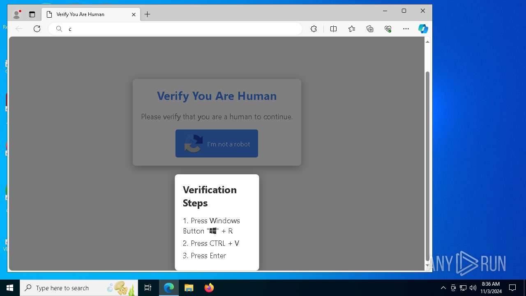Open File Explorer from the taskbar
Image resolution: width=526 pixels, height=296 pixels.
tap(189, 288)
